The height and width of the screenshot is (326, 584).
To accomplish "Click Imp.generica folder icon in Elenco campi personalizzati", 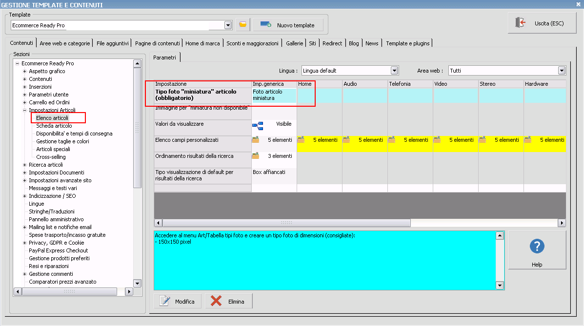I will (256, 140).
